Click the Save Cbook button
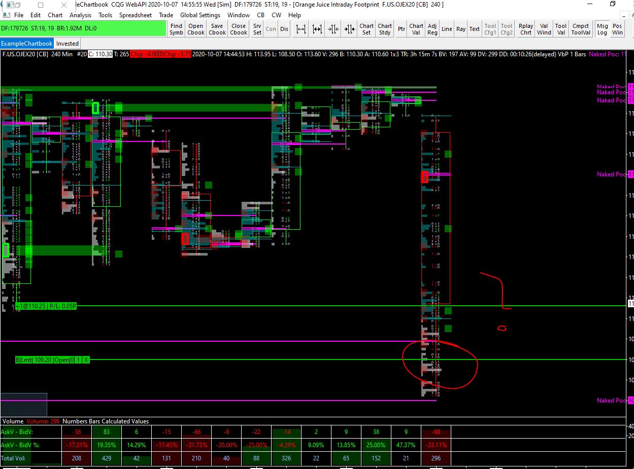The width and height of the screenshot is (634, 469). point(217,29)
